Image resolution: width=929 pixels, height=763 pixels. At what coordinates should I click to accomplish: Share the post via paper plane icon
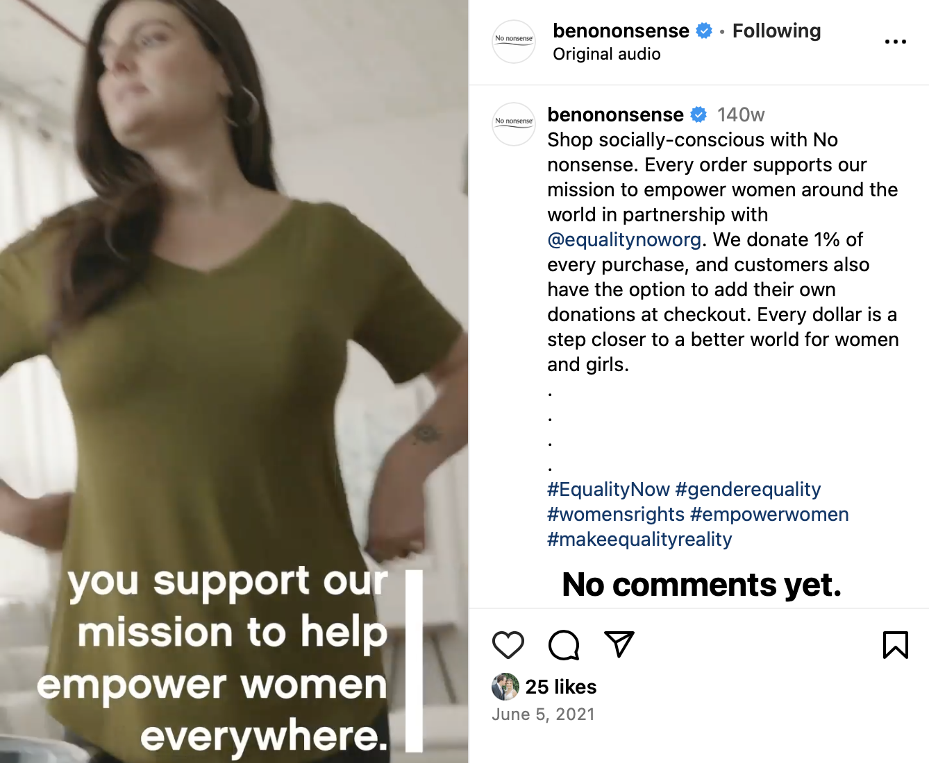(x=619, y=644)
